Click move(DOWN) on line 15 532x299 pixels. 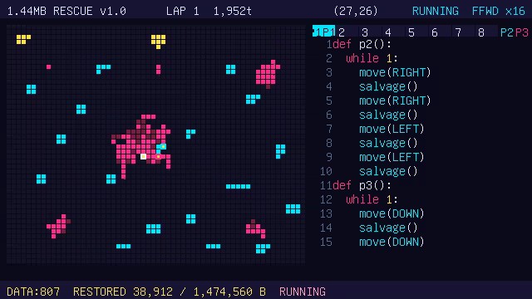[392, 242]
